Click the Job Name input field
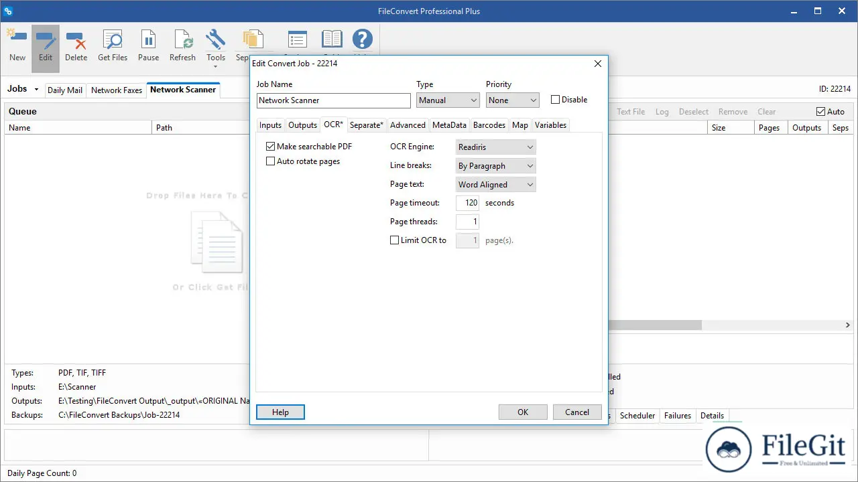 tap(334, 100)
